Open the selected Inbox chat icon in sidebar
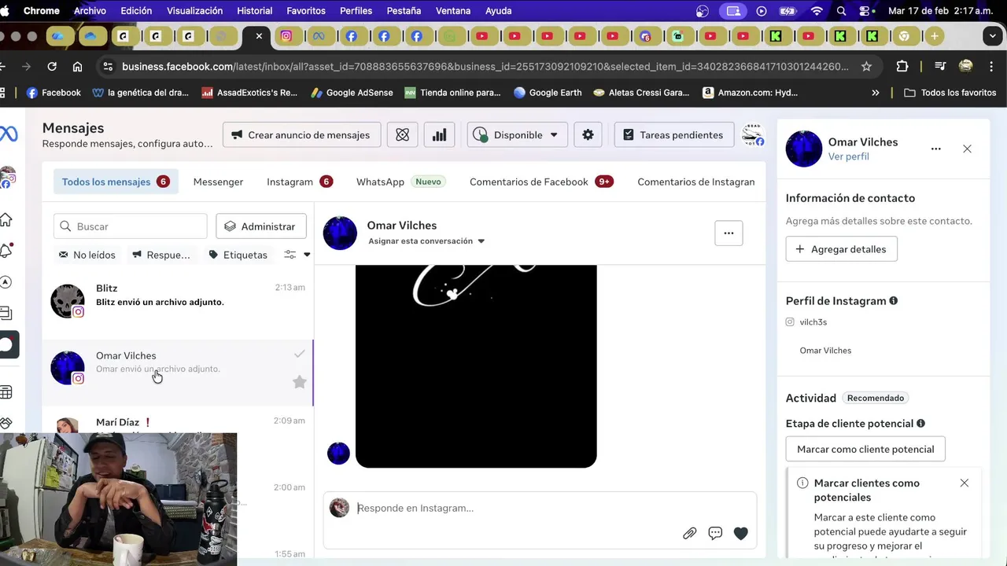Viewport: 1007px width, 566px height. tap(7, 344)
